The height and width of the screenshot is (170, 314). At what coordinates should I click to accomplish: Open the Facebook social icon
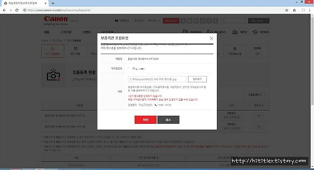[x=183, y=20]
